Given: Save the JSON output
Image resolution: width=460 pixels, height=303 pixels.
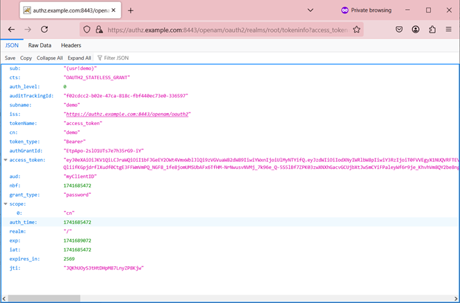Looking at the screenshot, I should [x=10, y=58].
